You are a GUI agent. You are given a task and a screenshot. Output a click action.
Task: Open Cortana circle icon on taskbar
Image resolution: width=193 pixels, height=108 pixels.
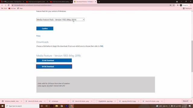click(x=42, y=106)
